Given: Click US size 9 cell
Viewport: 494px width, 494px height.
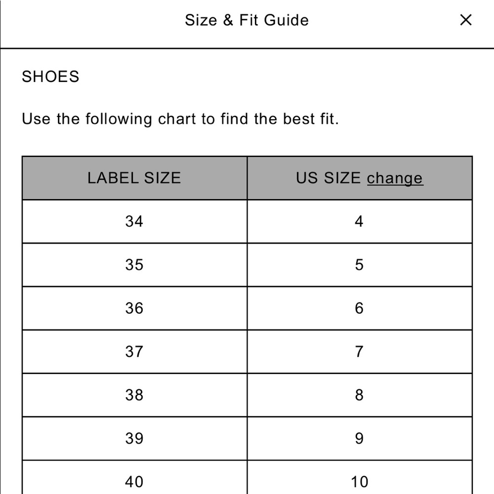Looking at the screenshot, I should tap(360, 439).
